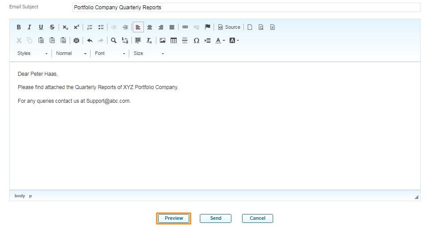This screenshot has height=230, width=437.
Task: Expand the Font dropdown
Action: click(x=110, y=53)
